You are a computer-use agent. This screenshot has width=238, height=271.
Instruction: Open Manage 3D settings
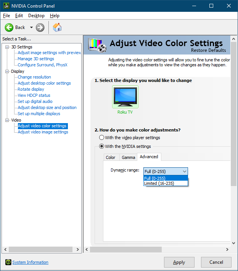tap(36, 59)
